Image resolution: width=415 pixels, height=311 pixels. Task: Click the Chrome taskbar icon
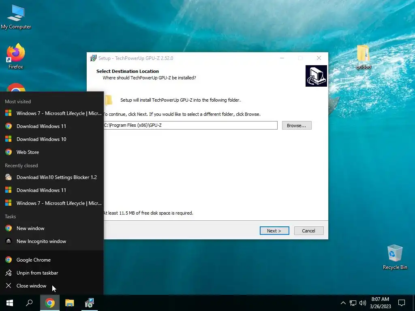50,303
